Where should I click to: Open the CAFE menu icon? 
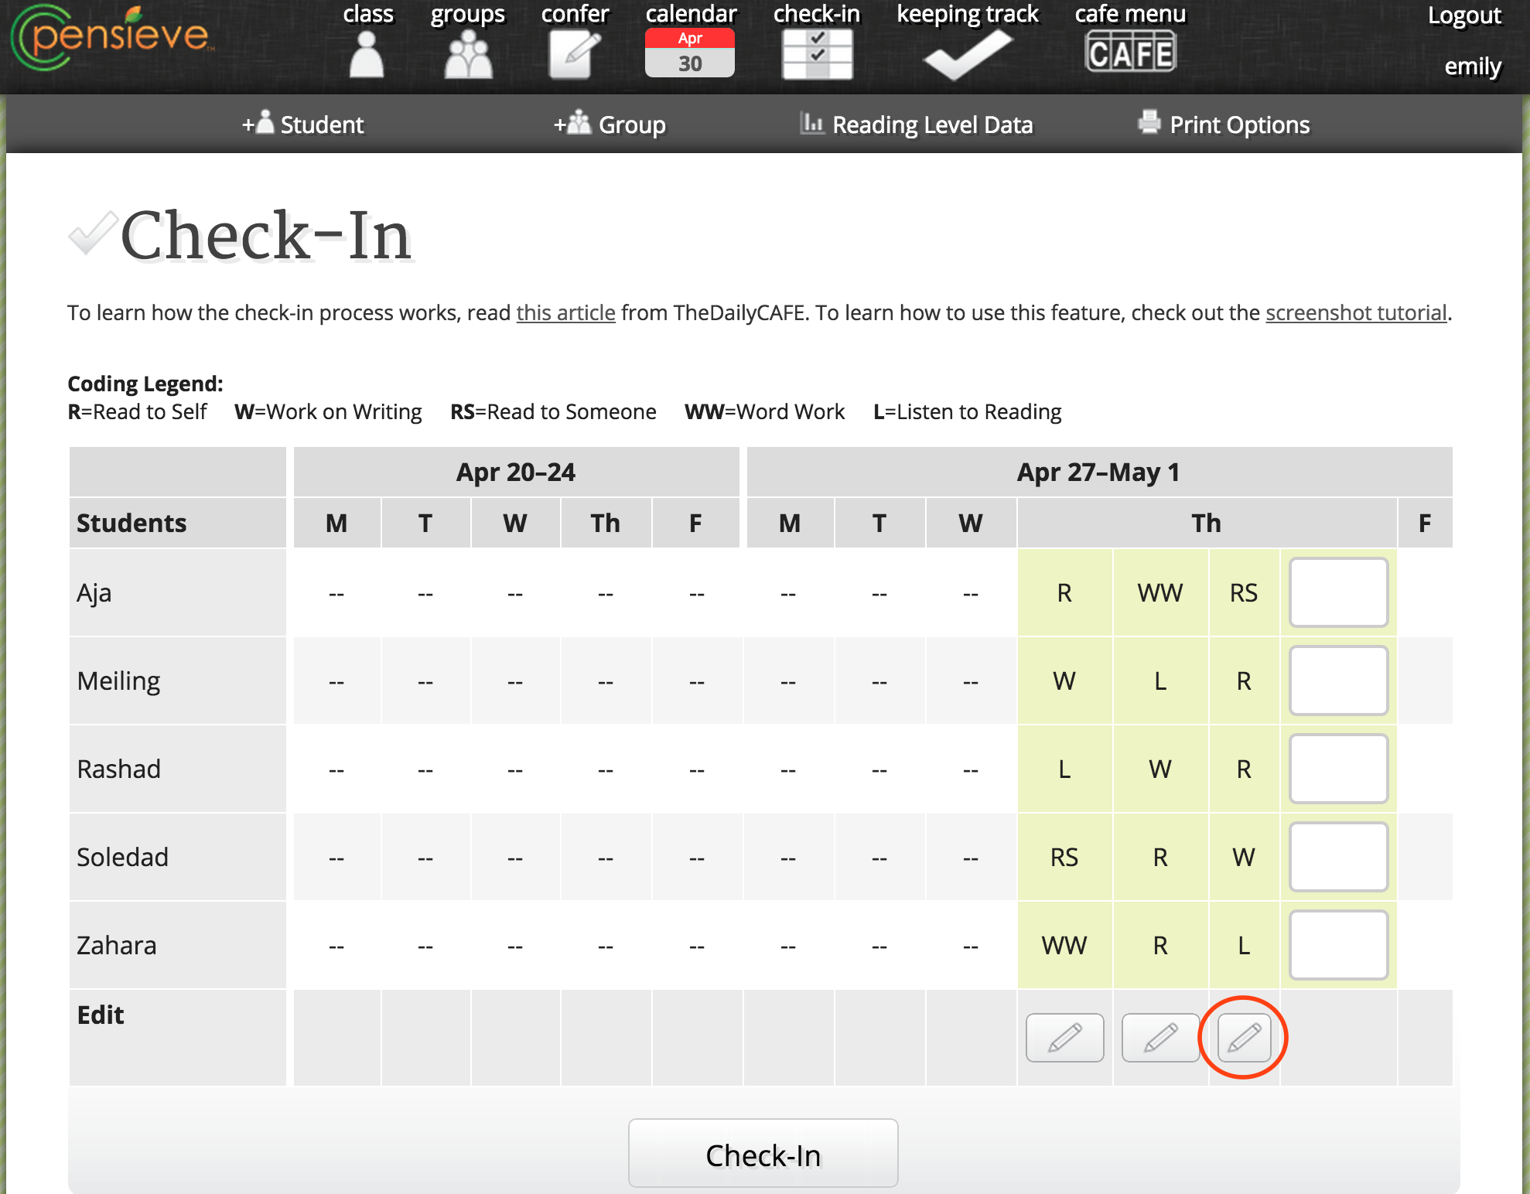[1131, 53]
